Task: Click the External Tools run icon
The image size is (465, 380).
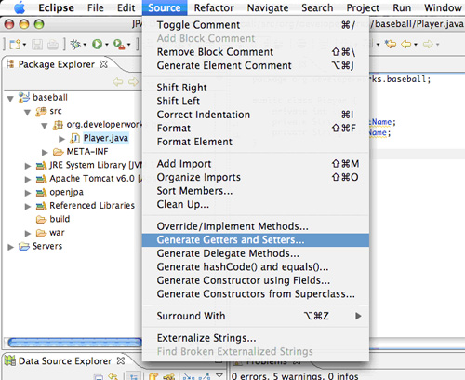Action: point(119,45)
